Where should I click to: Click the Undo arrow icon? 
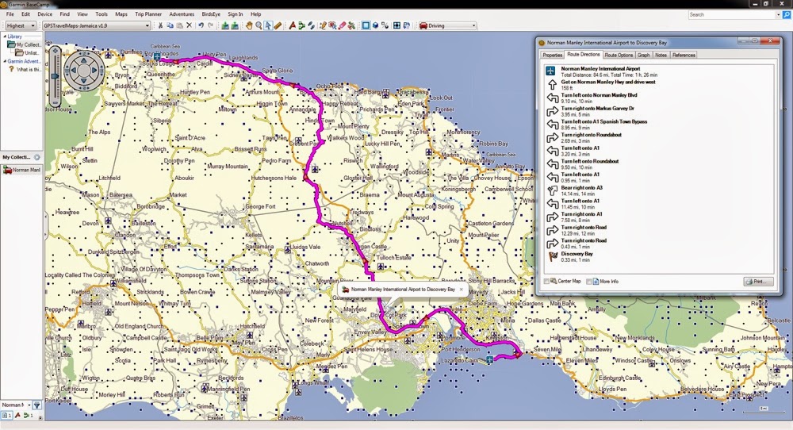[201, 25]
